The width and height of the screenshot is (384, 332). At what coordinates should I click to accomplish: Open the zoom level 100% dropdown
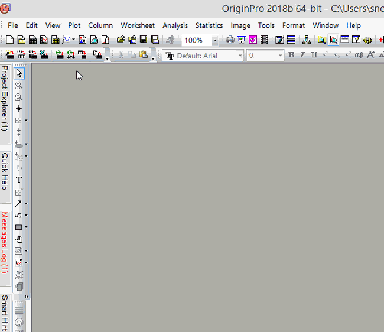point(215,41)
